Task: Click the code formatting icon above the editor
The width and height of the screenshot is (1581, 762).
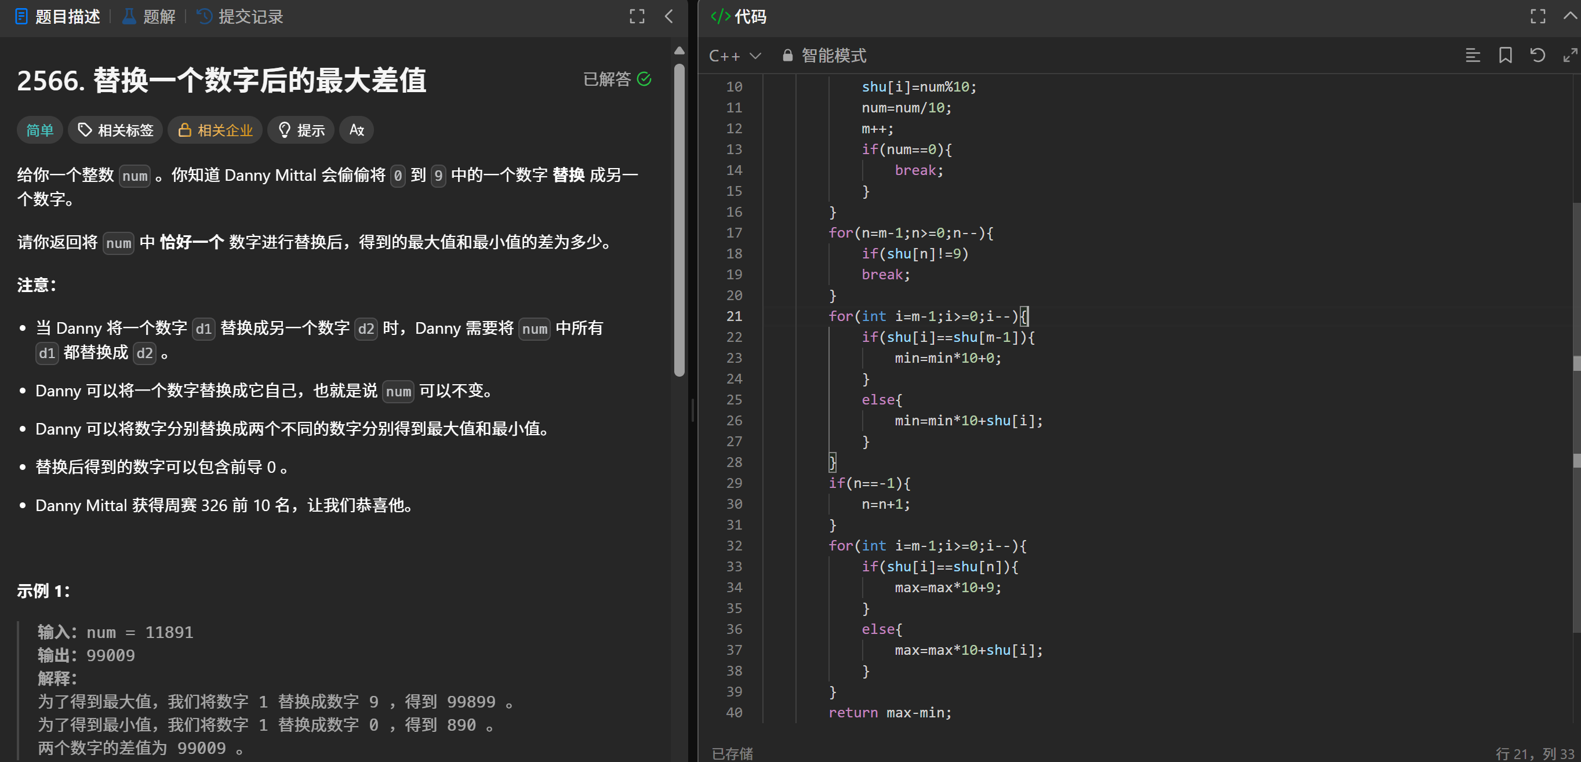Action: pyautogui.click(x=1473, y=55)
